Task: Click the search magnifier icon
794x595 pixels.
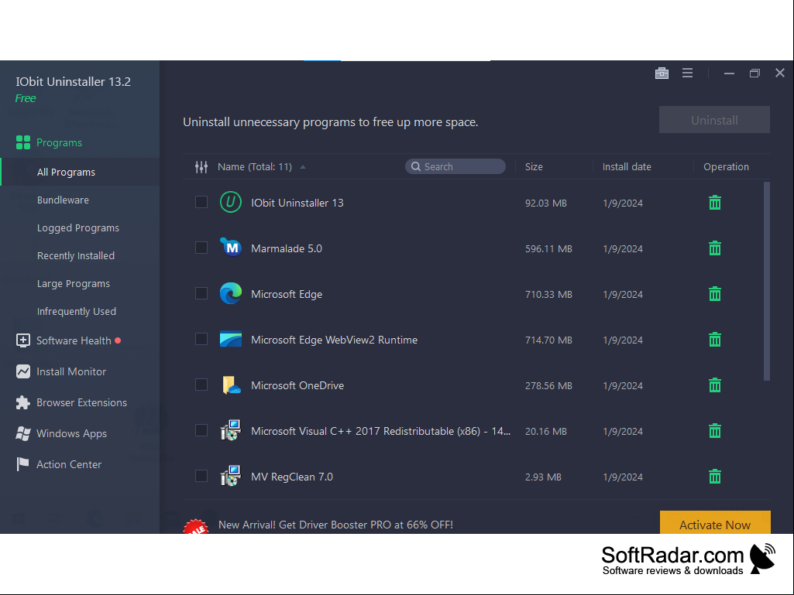Action: coord(416,166)
